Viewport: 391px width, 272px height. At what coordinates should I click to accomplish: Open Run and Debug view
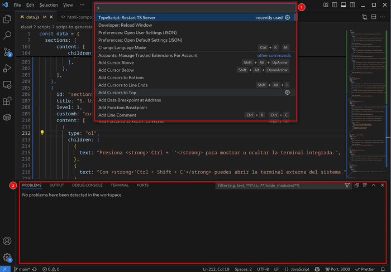point(7,68)
